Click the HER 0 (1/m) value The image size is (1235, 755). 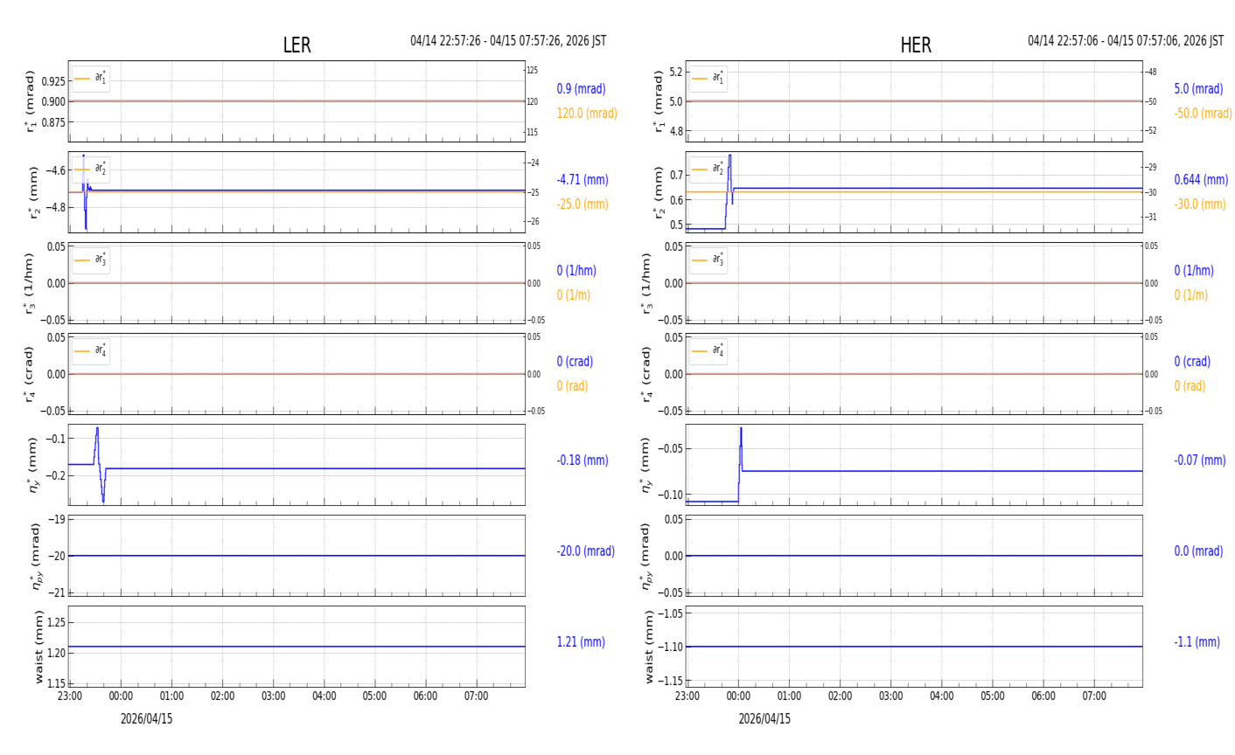(x=1190, y=295)
